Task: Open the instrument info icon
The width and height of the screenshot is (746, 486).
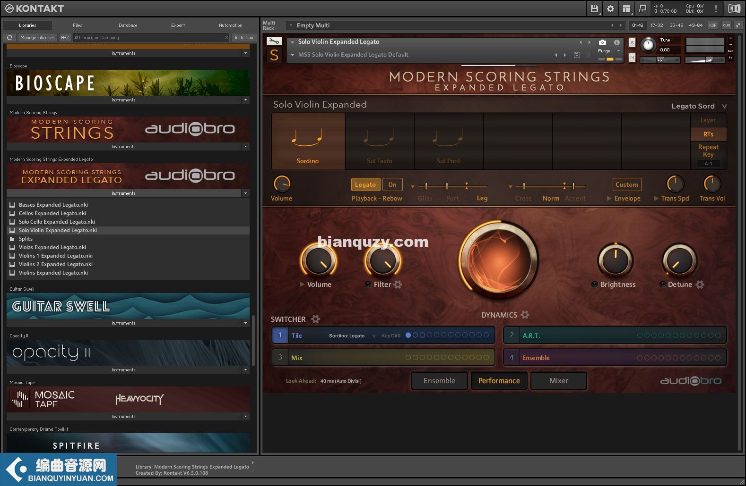Action: point(616,42)
